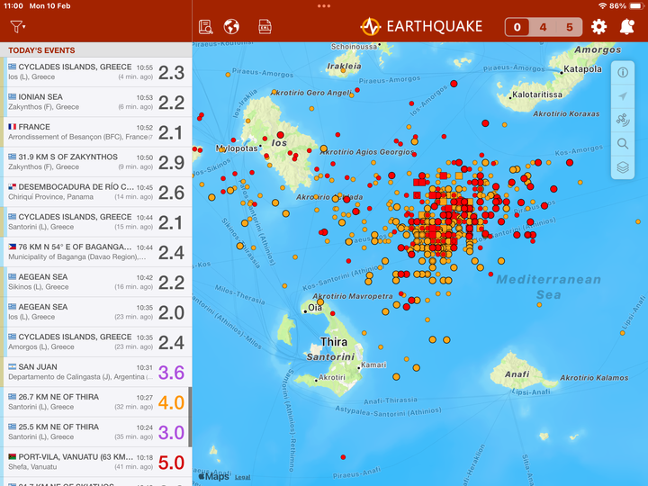Tap the map info button
Image resolution: width=648 pixels, height=486 pixels.
(x=623, y=73)
